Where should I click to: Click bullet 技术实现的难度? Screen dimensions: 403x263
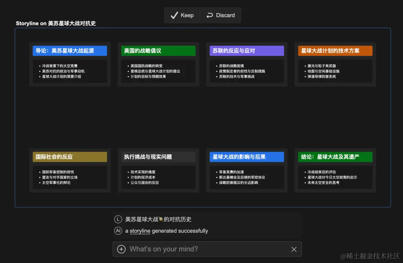tap(143, 172)
